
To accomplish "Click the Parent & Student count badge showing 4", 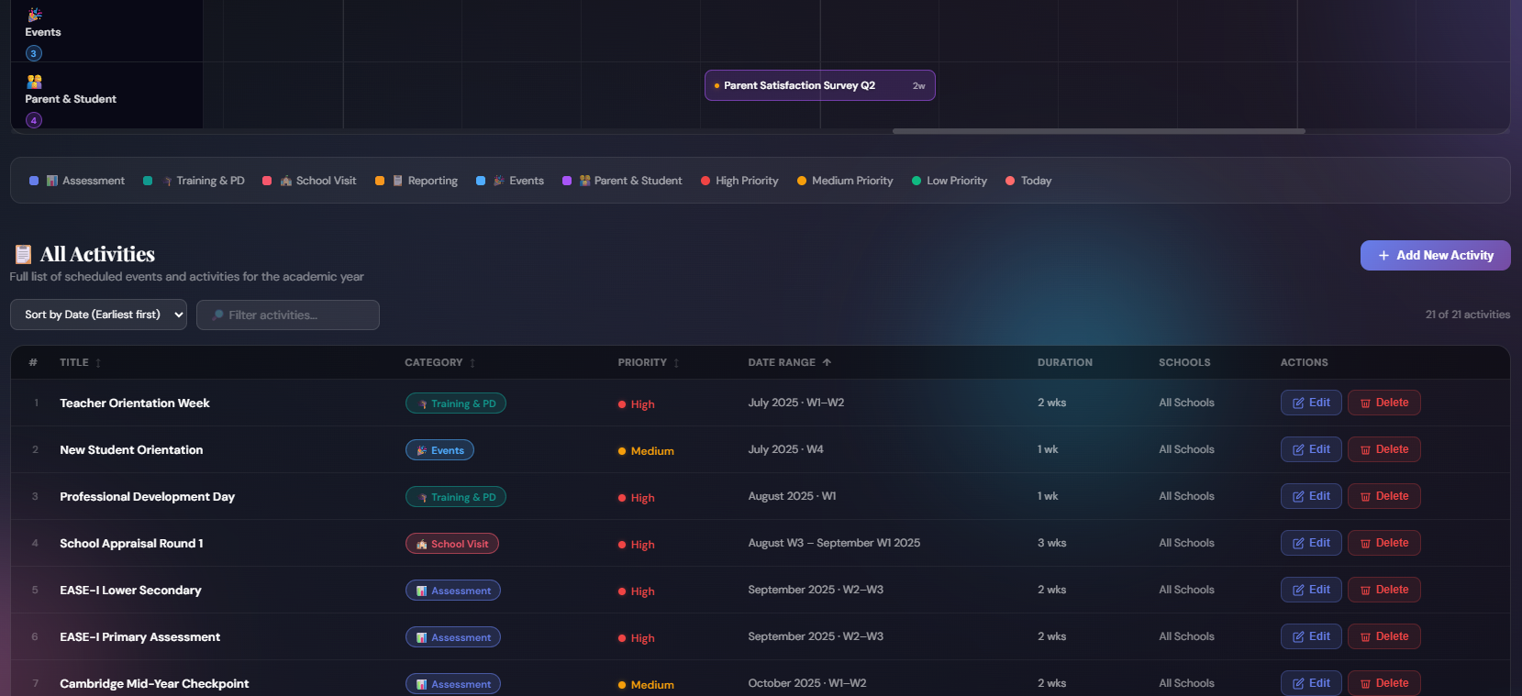I will pos(34,120).
